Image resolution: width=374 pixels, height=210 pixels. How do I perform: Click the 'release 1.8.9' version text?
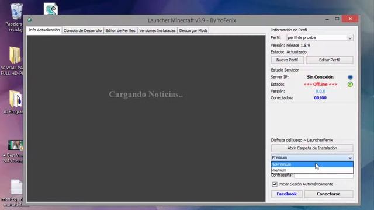click(298, 45)
